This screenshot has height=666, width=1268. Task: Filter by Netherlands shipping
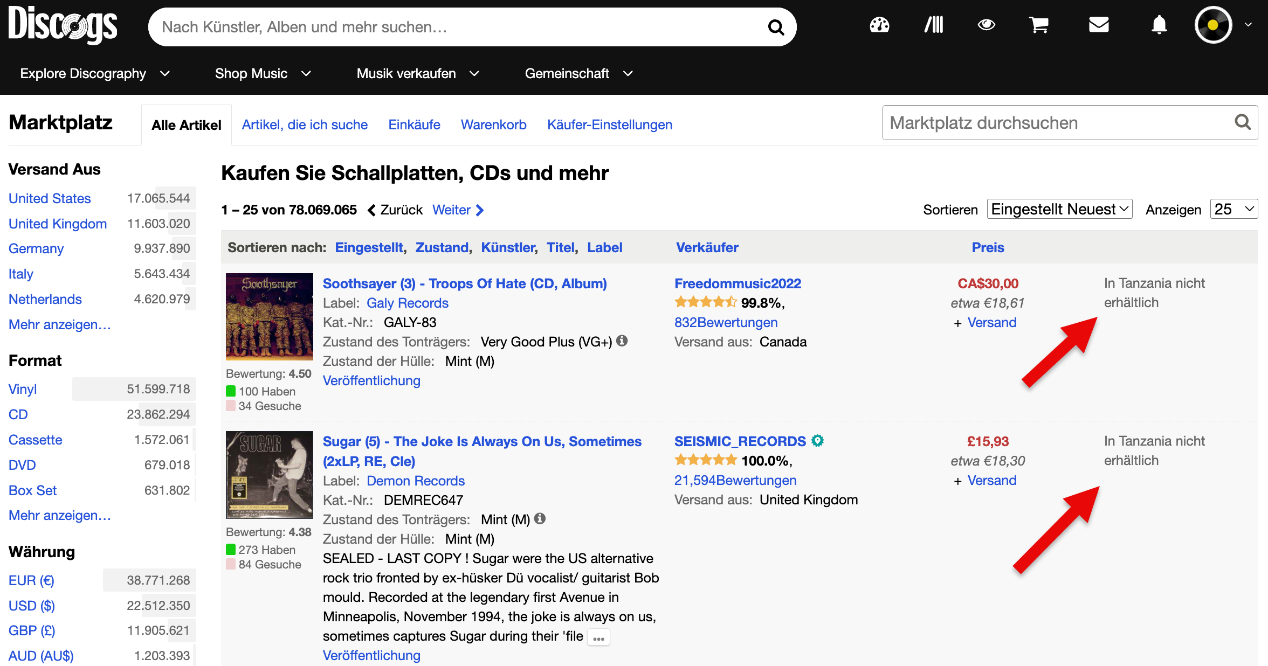(45, 299)
